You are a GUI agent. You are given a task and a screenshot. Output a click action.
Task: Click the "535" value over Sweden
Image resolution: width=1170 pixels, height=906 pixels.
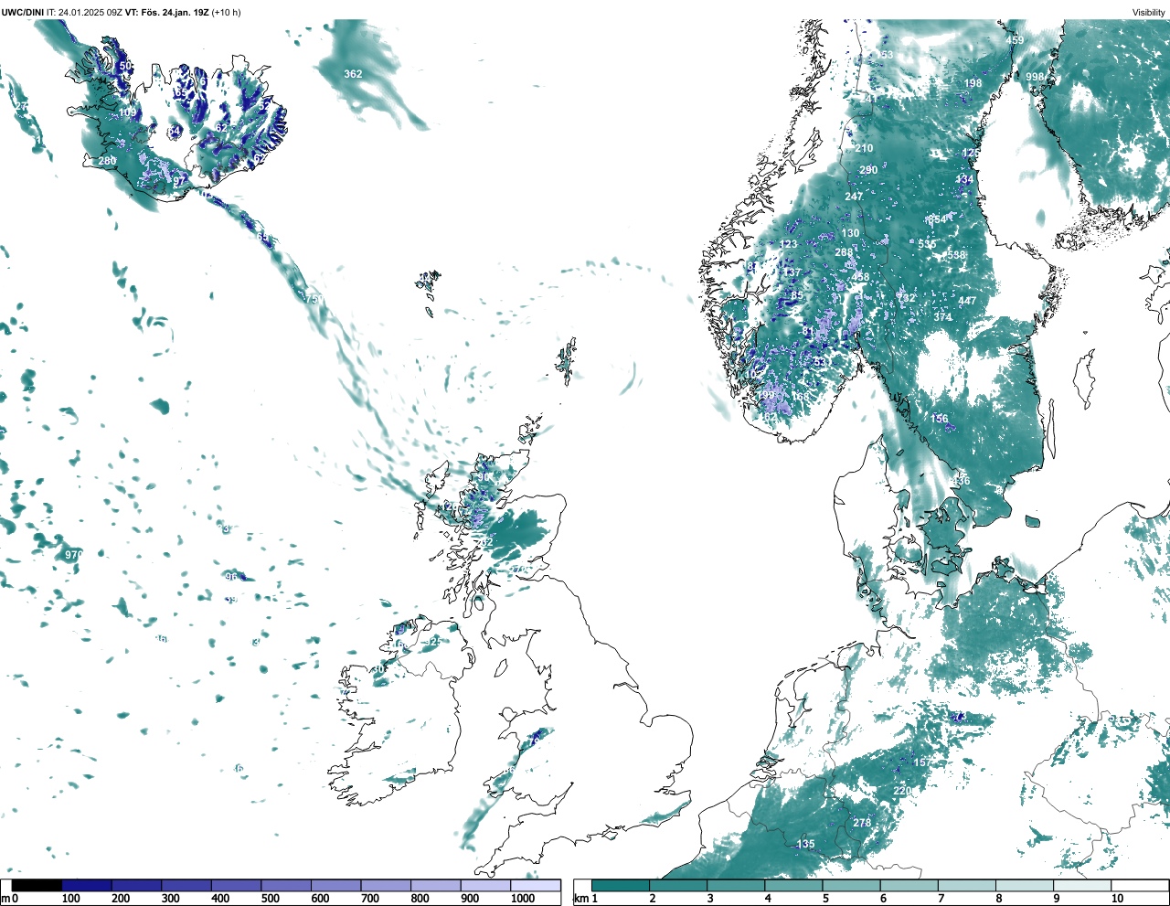[x=927, y=245]
